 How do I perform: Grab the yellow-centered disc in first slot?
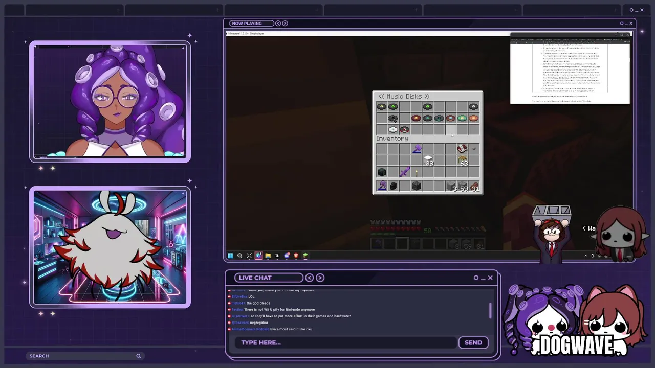(x=382, y=107)
